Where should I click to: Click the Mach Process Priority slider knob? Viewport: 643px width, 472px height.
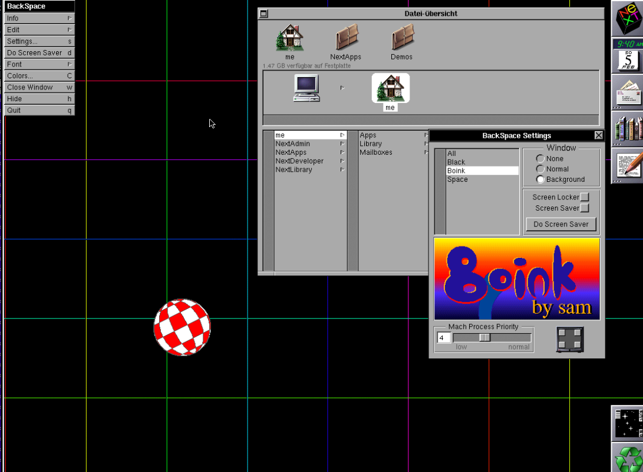pos(484,338)
